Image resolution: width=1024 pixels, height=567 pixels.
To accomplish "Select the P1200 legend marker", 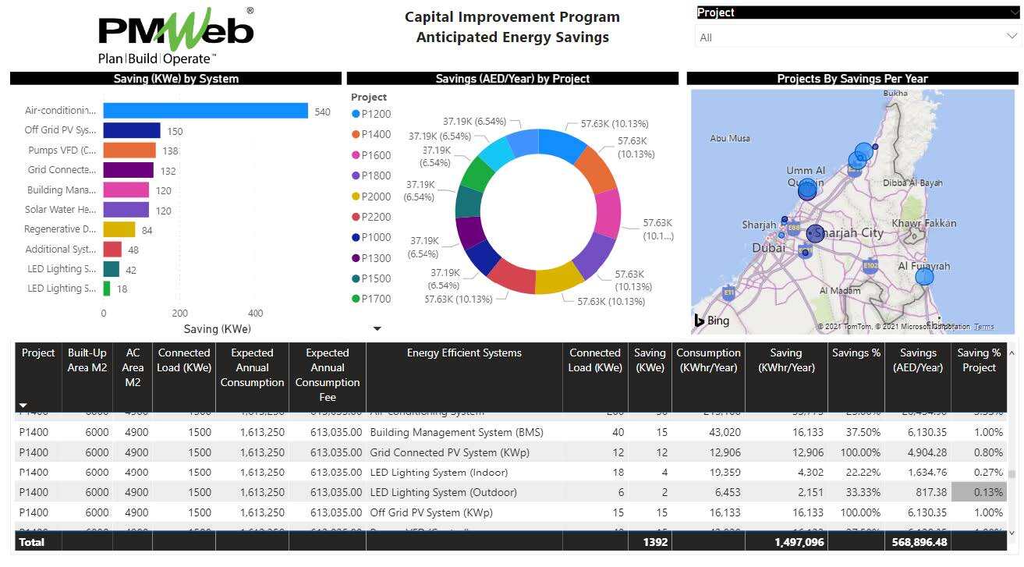I will pos(356,114).
